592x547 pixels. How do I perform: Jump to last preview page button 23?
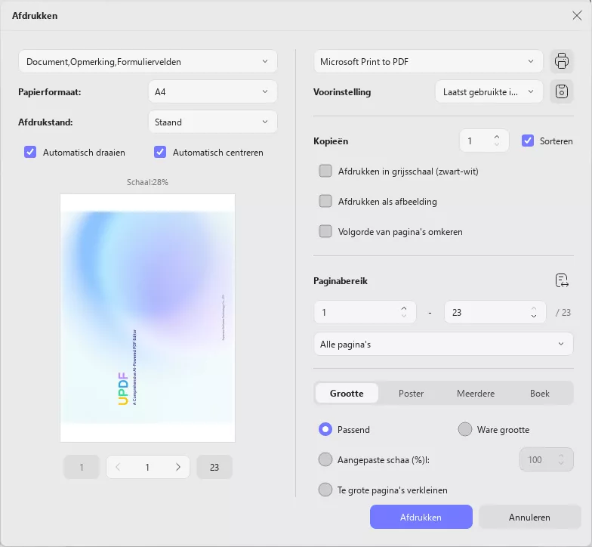[214, 467]
